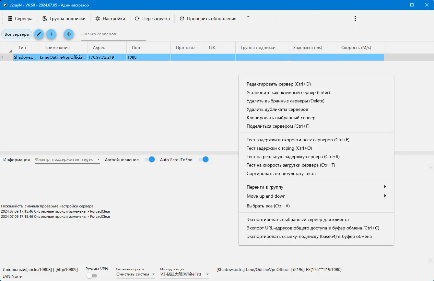The width and height of the screenshot is (434, 281).
Task: Click the Все сервера chip
Action: click(x=17, y=34)
